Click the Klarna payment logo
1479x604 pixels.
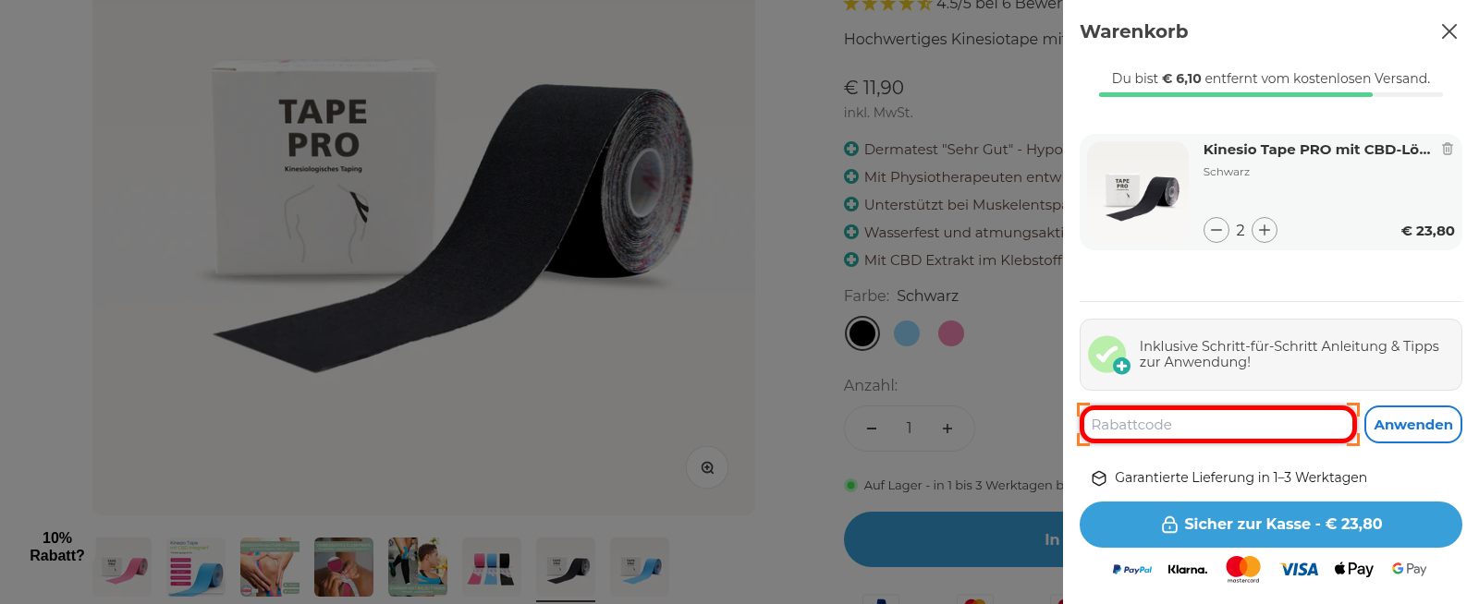point(1188,570)
